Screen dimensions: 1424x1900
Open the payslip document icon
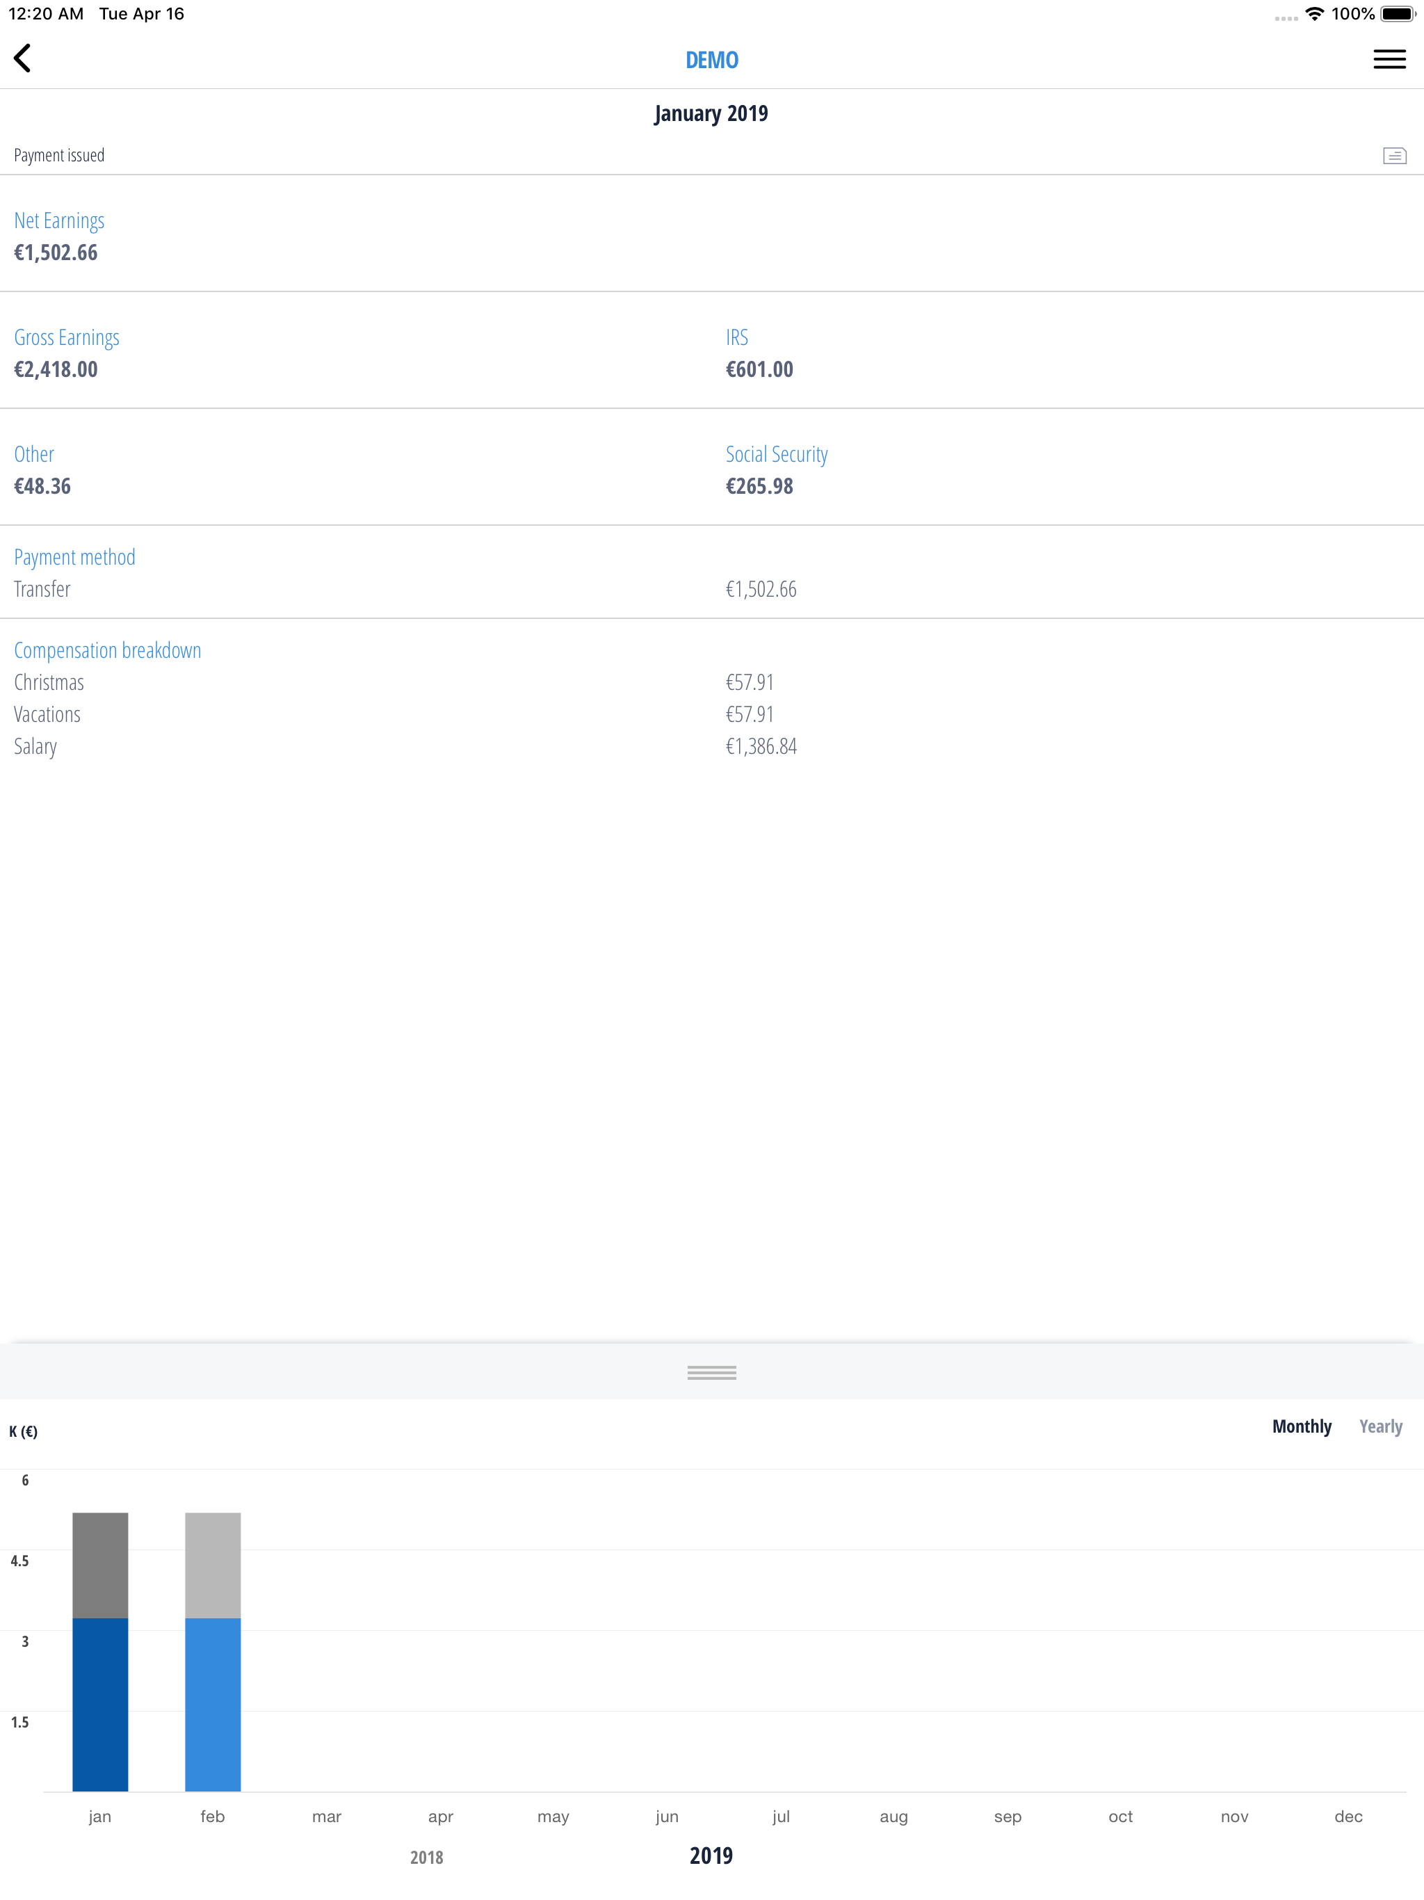(1394, 156)
